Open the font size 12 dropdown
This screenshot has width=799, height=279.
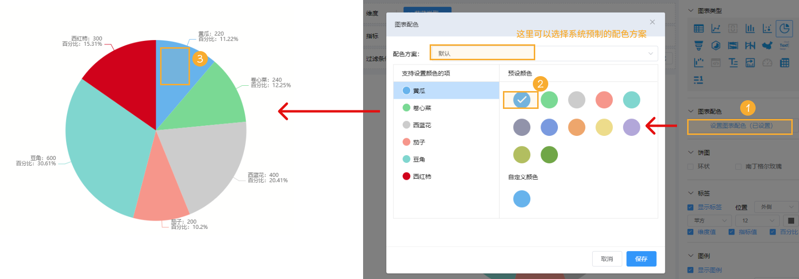click(x=758, y=221)
